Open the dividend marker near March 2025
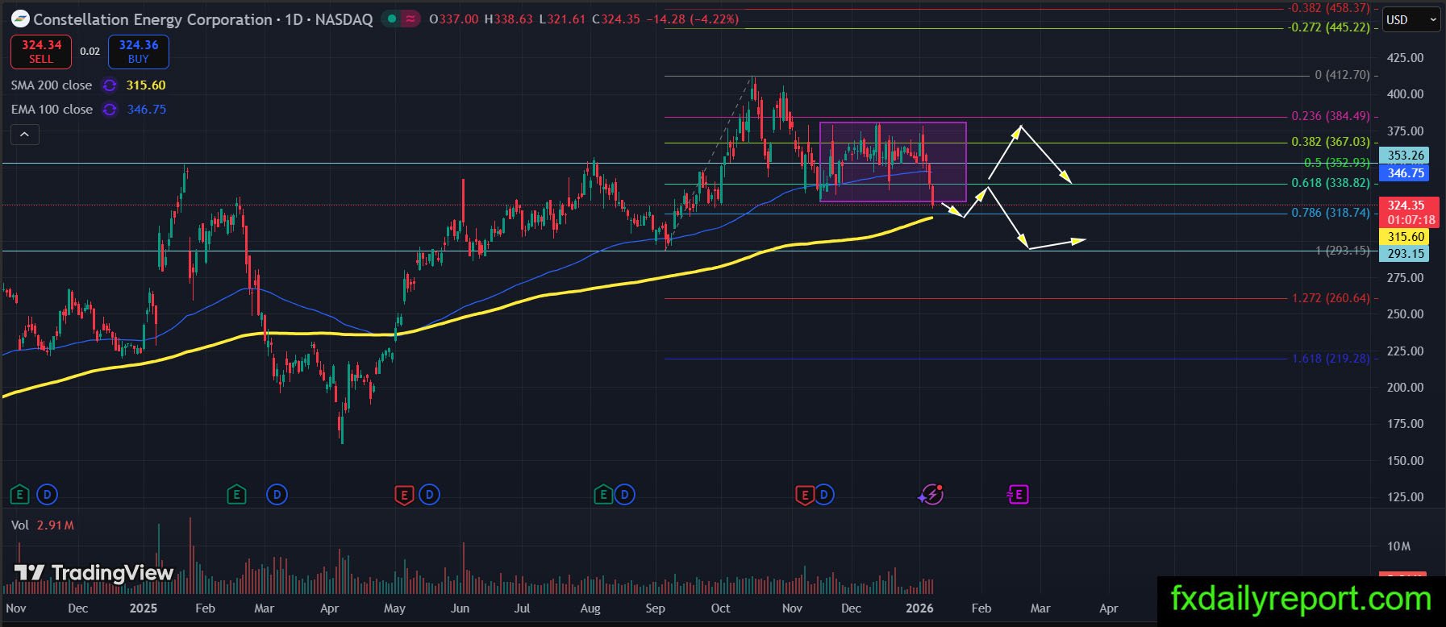This screenshot has height=627, width=1446. pyautogui.click(x=277, y=494)
